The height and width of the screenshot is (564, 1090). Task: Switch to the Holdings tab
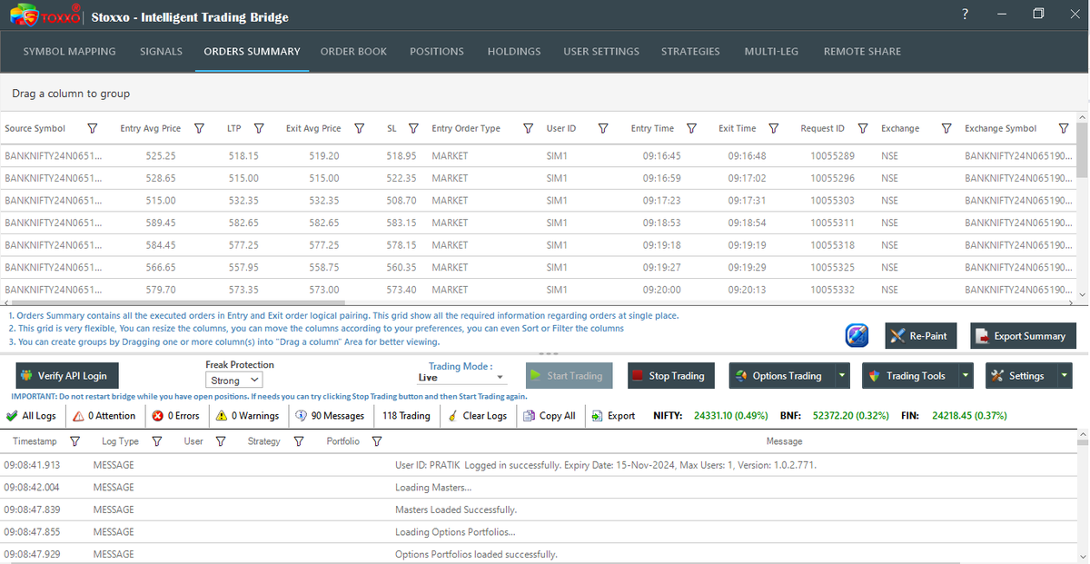514,52
